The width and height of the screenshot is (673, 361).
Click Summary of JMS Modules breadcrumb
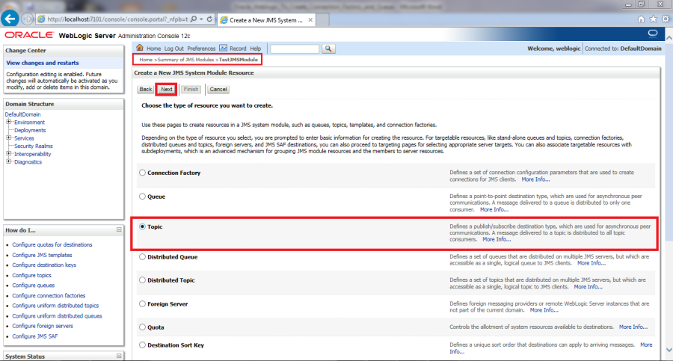[185, 59]
